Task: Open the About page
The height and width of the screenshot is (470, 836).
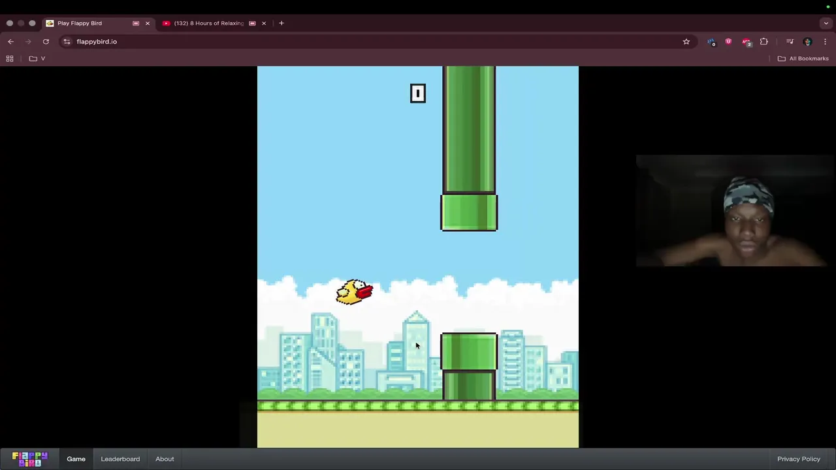Action: pyautogui.click(x=165, y=459)
